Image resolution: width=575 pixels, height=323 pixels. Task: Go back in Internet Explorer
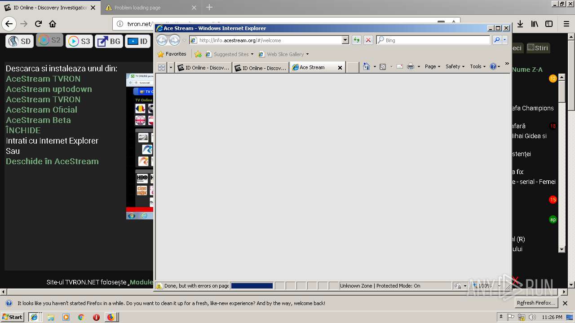pyautogui.click(x=162, y=40)
